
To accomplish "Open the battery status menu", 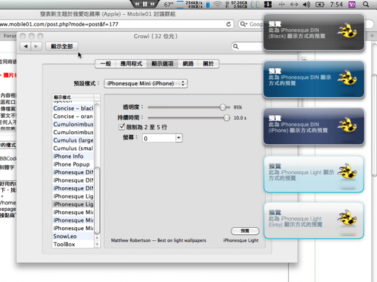I will [x=320, y=4].
